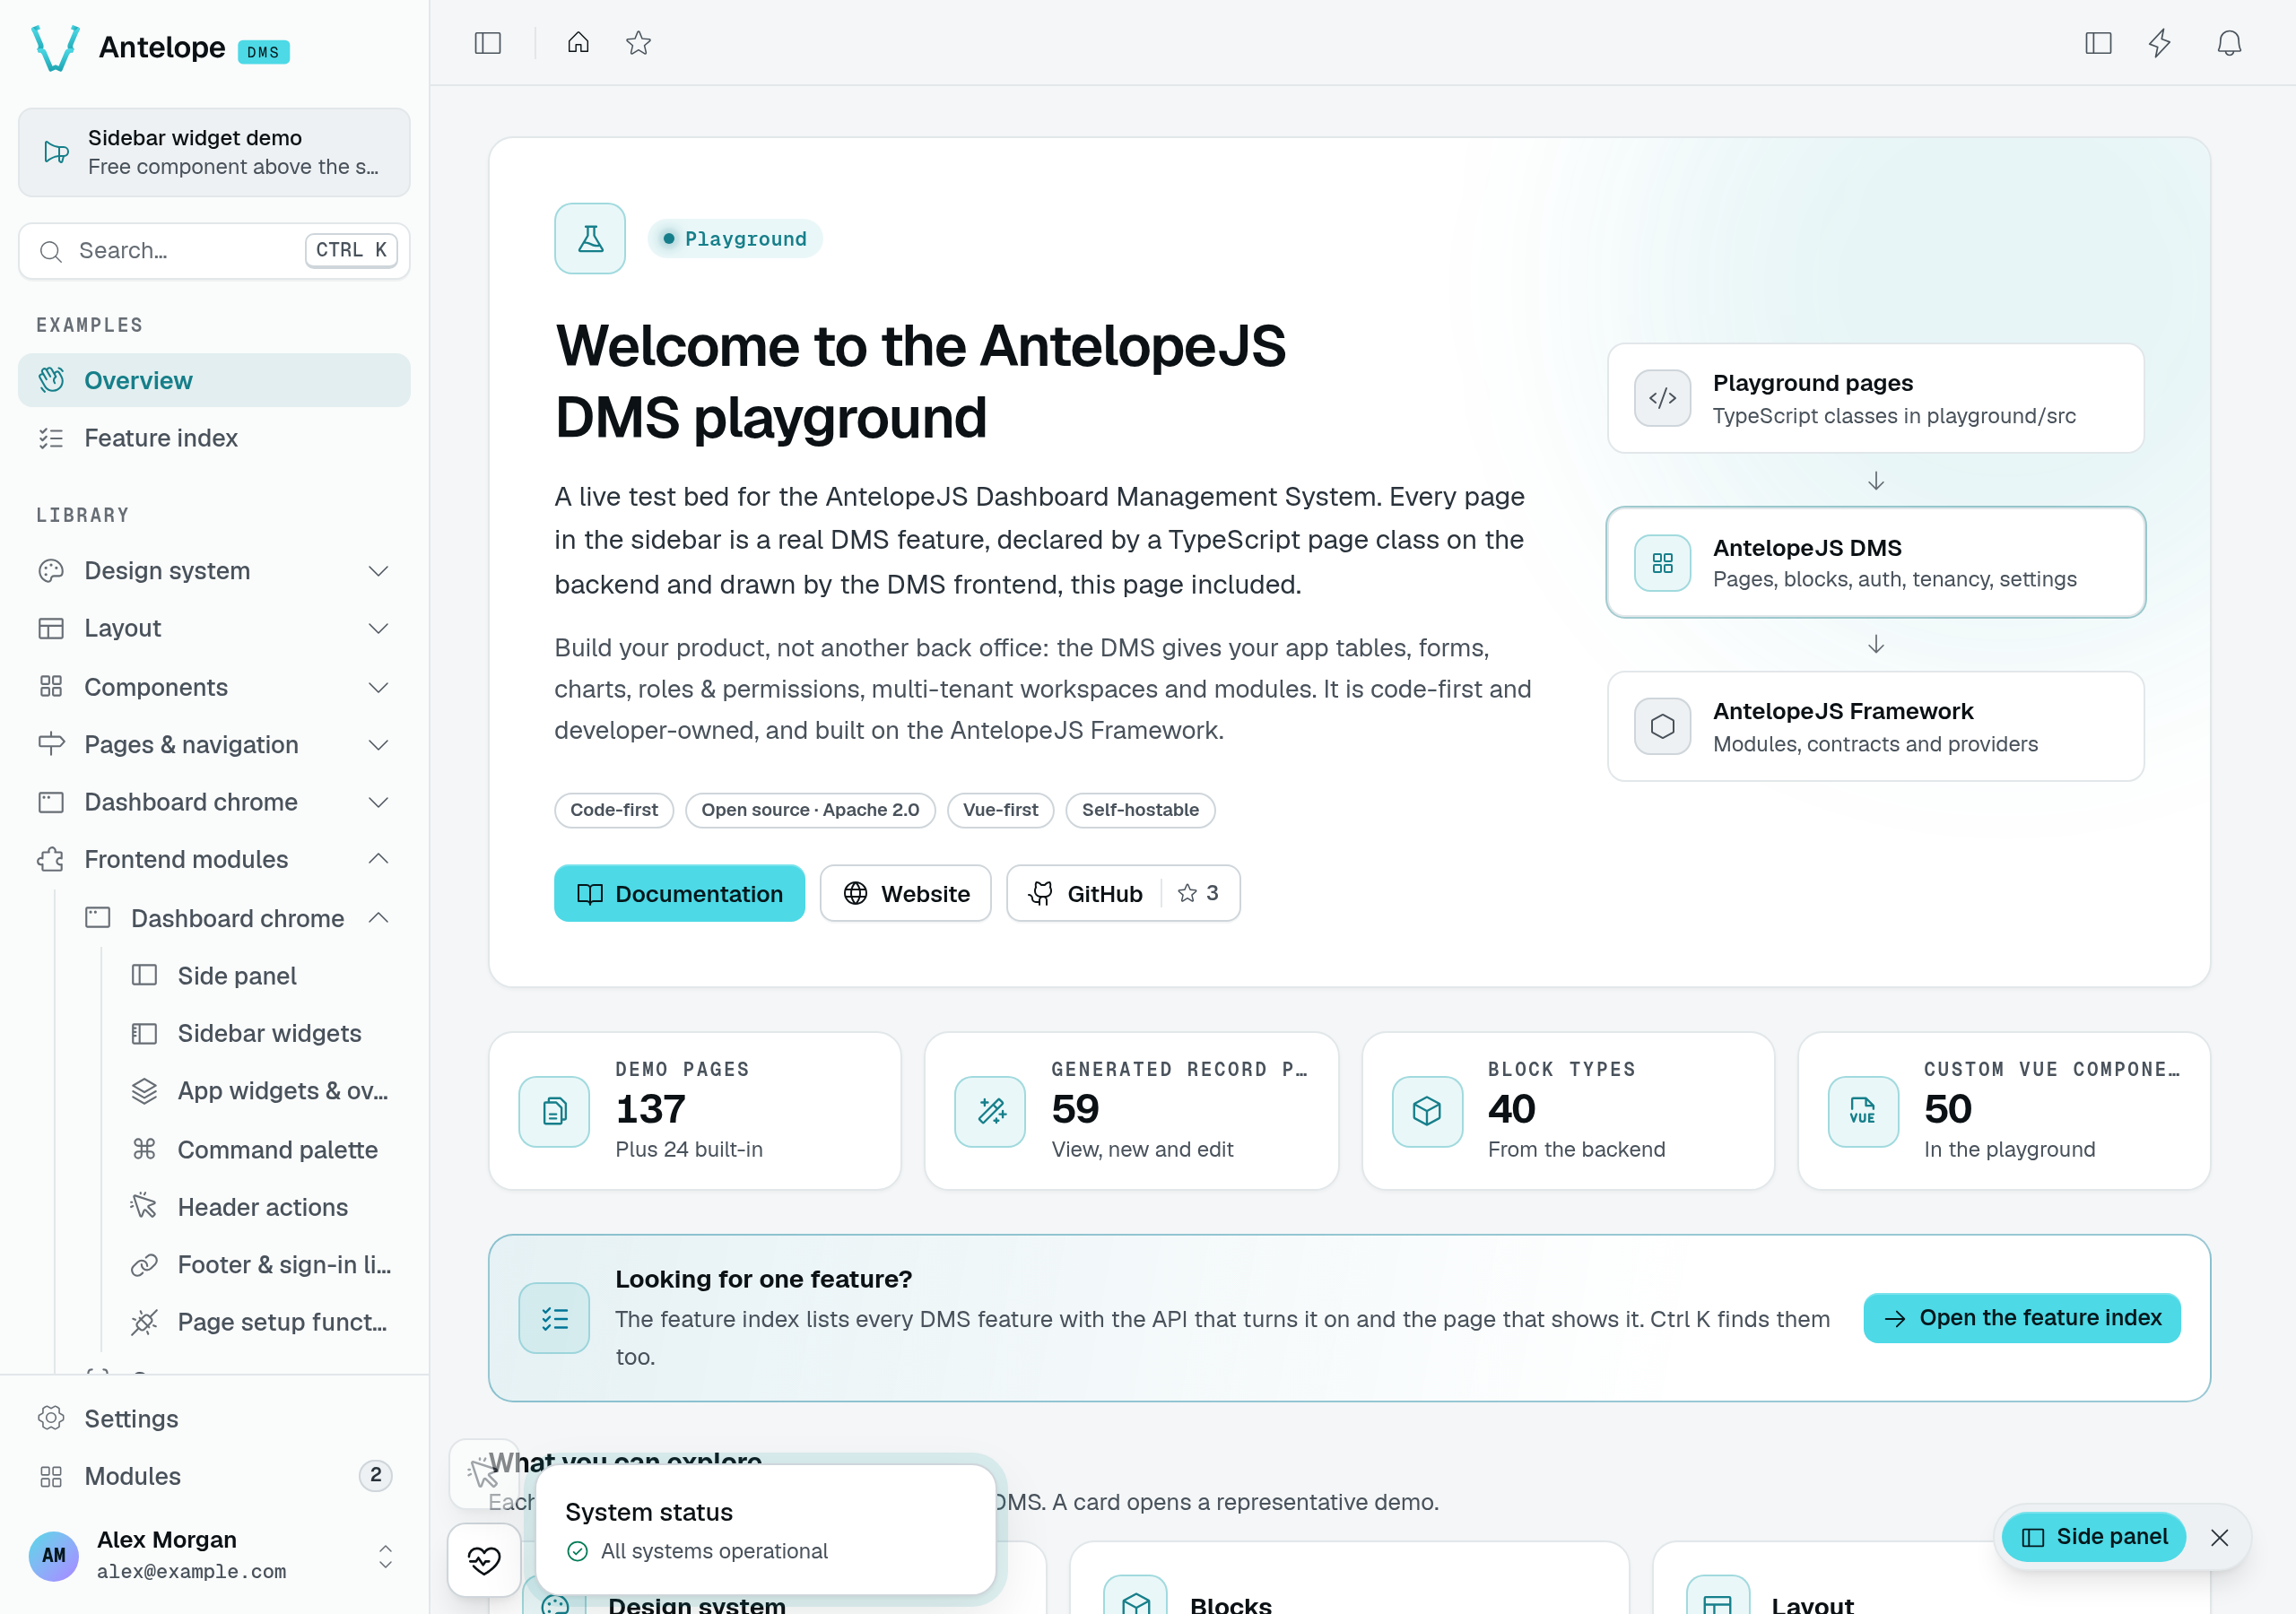Select the Playground pages card

click(x=1875, y=398)
